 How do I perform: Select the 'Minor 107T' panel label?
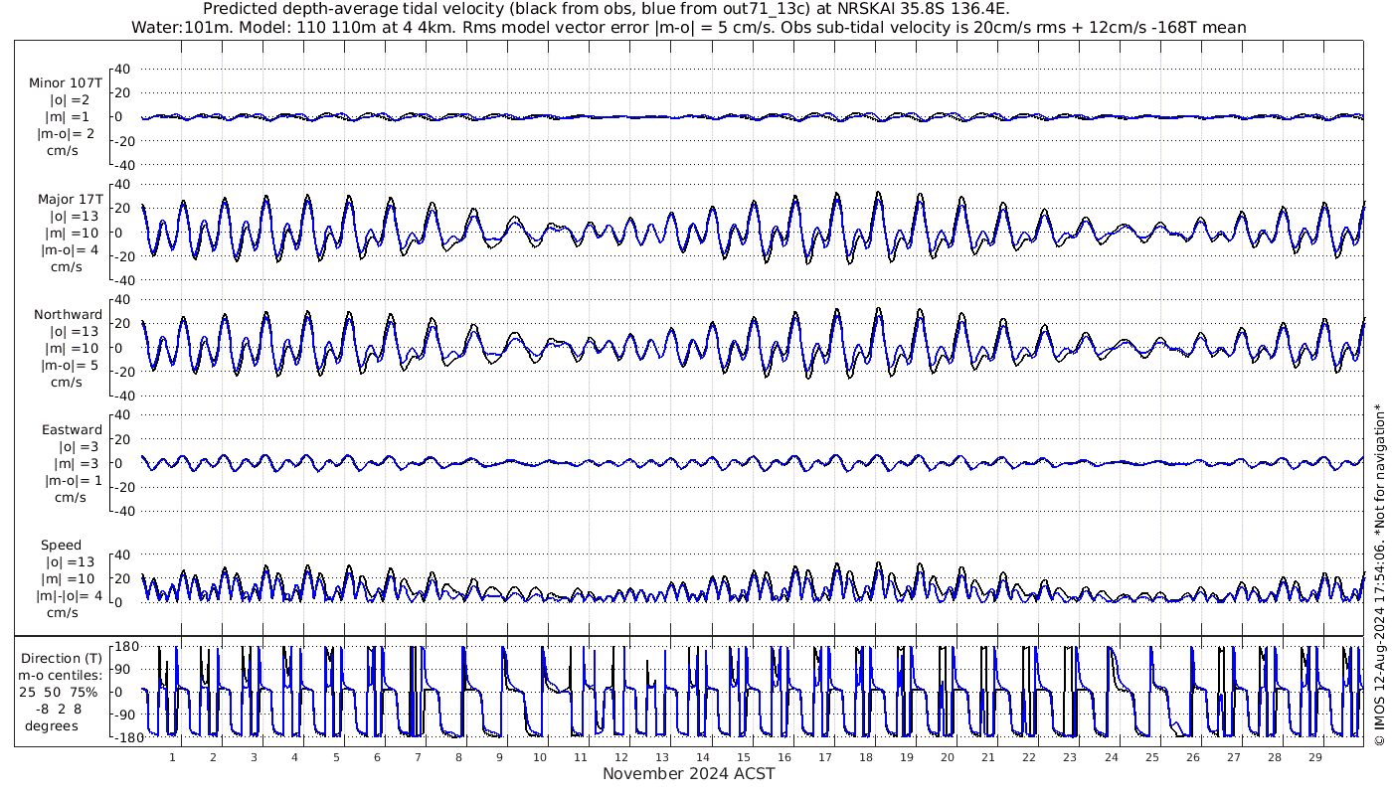point(66,83)
